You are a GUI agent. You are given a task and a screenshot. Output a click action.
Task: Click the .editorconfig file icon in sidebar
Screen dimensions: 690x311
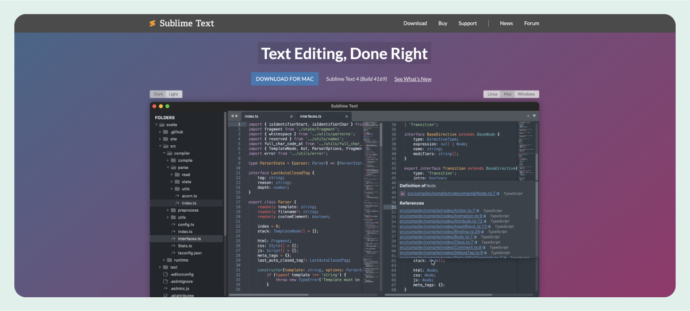coord(165,274)
